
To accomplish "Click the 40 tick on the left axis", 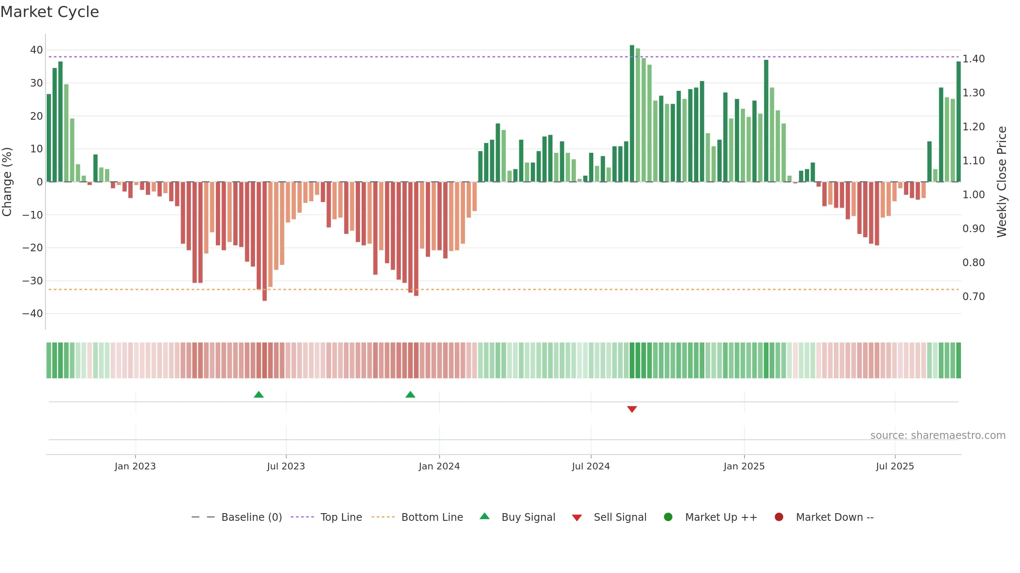I will [x=37, y=50].
